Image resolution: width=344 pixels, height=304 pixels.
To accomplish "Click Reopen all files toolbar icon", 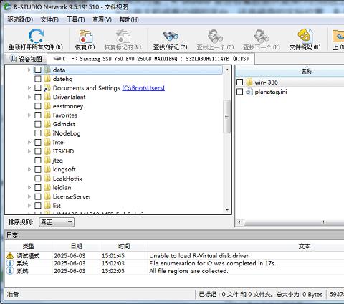I will (36, 36).
